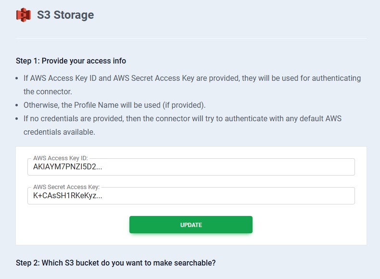Click the "AKIAYM7PNZI5D2..." key value text
380x279 pixels.
[68, 167]
